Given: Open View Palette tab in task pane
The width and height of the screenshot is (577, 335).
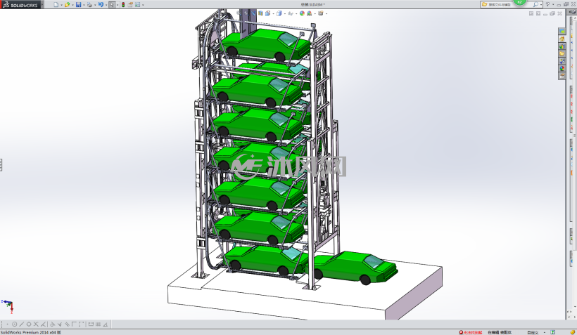Looking at the screenshot, I should tap(562, 61).
